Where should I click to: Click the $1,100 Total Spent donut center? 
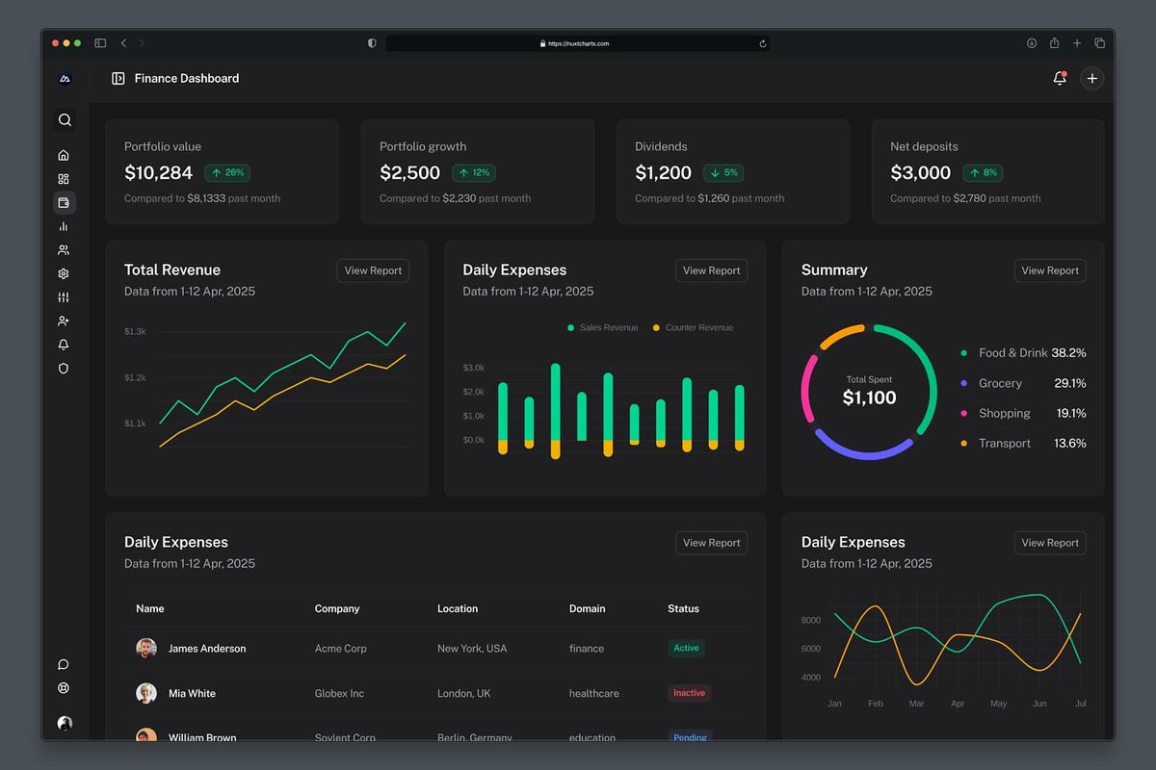(869, 398)
